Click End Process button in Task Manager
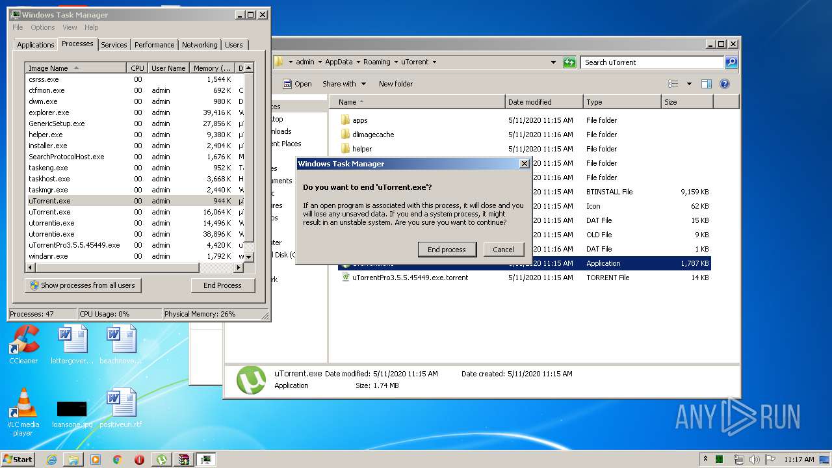 coord(222,285)
